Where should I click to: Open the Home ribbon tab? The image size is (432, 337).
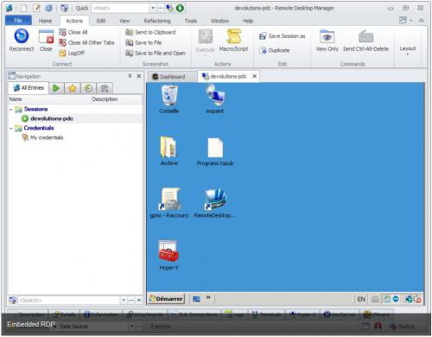pyautogui.click(x=45, y=21)
